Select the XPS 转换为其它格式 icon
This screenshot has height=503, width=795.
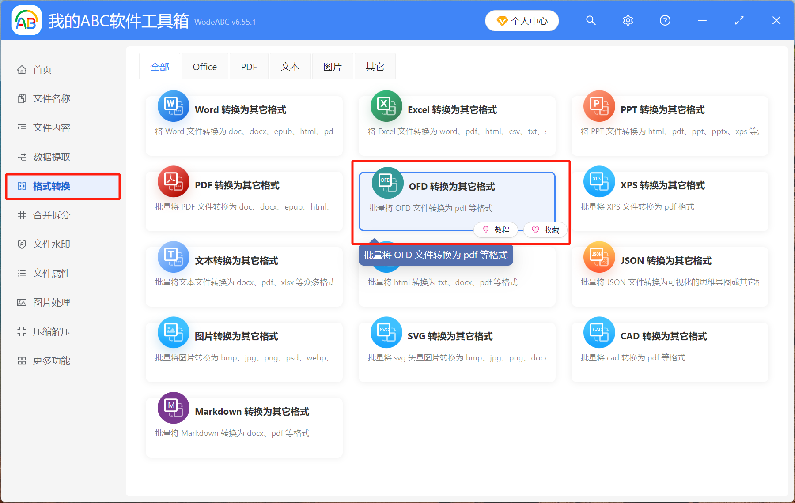599,182
